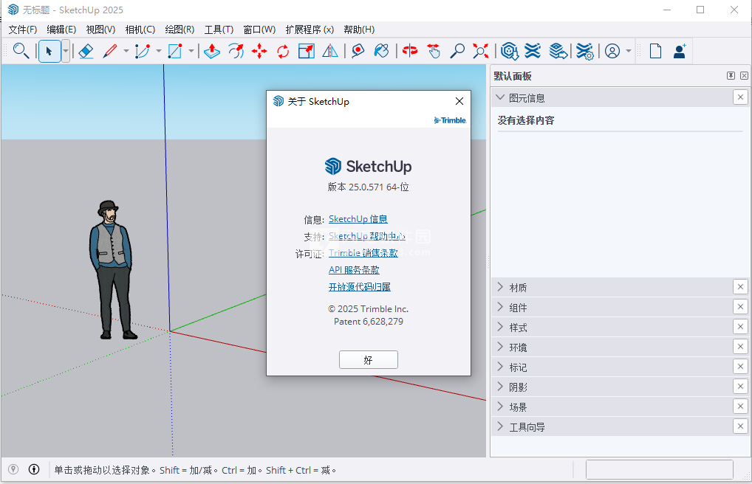Toggle the pin on the 默认面板 tray

click(x=731, y=76)
